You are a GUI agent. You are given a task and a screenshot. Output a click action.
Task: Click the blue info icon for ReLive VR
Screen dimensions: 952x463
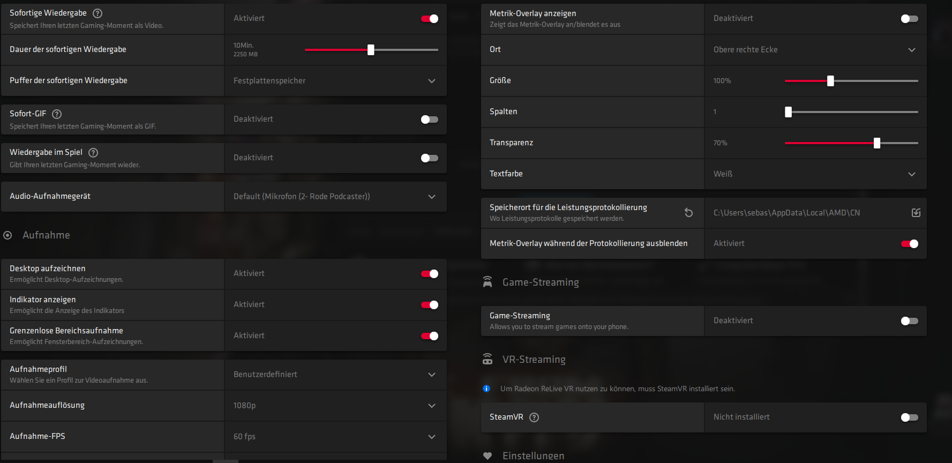pyautogui.click(x=486, y=389)
